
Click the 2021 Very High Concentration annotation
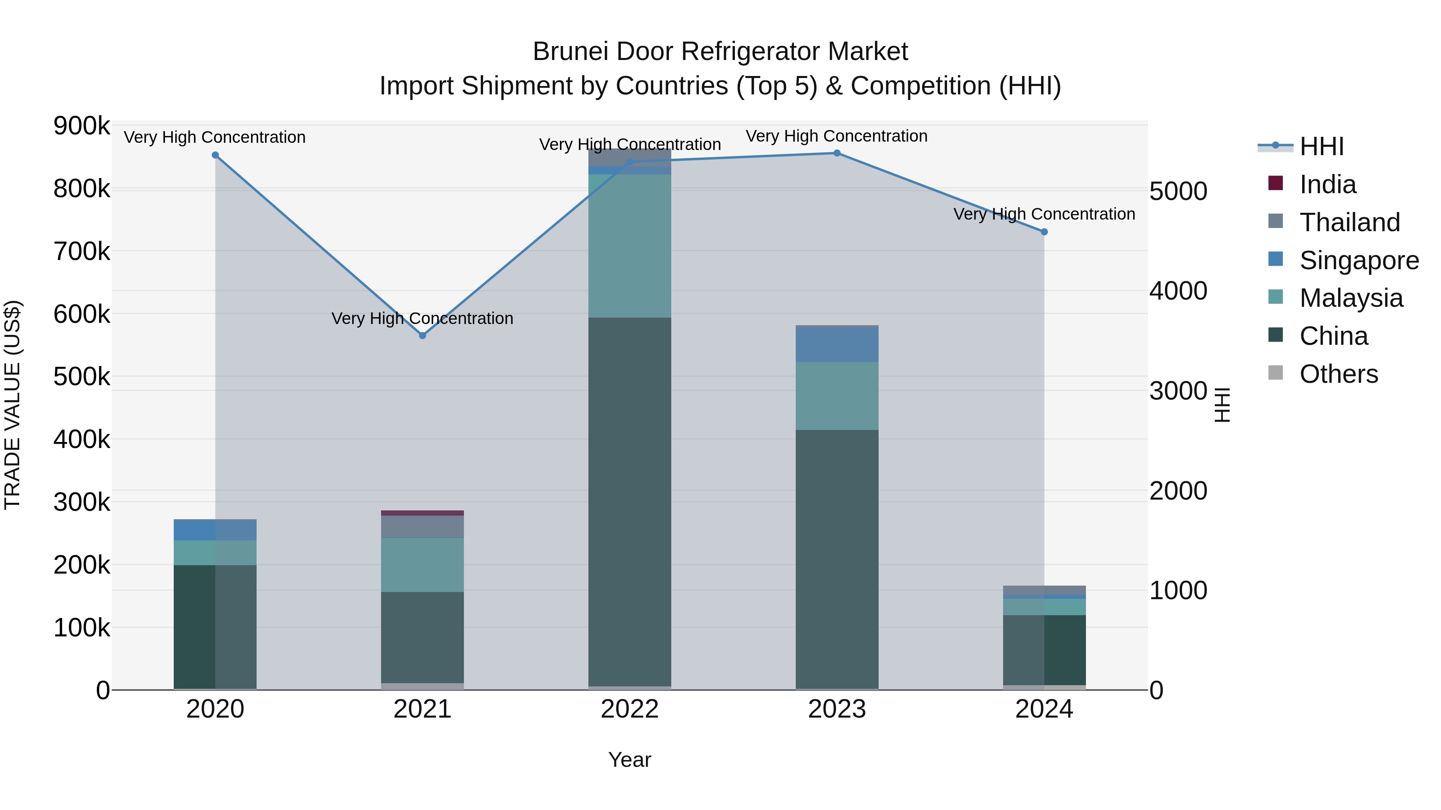pyautogui.click(x=422, y=319)
